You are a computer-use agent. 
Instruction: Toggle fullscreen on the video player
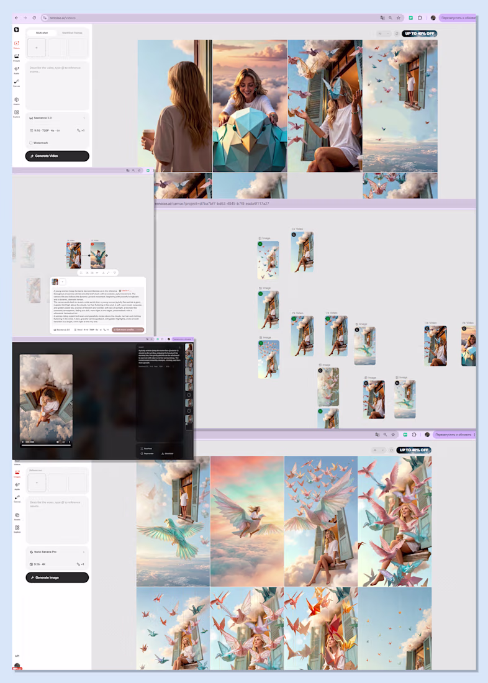[x=63, y=441]
